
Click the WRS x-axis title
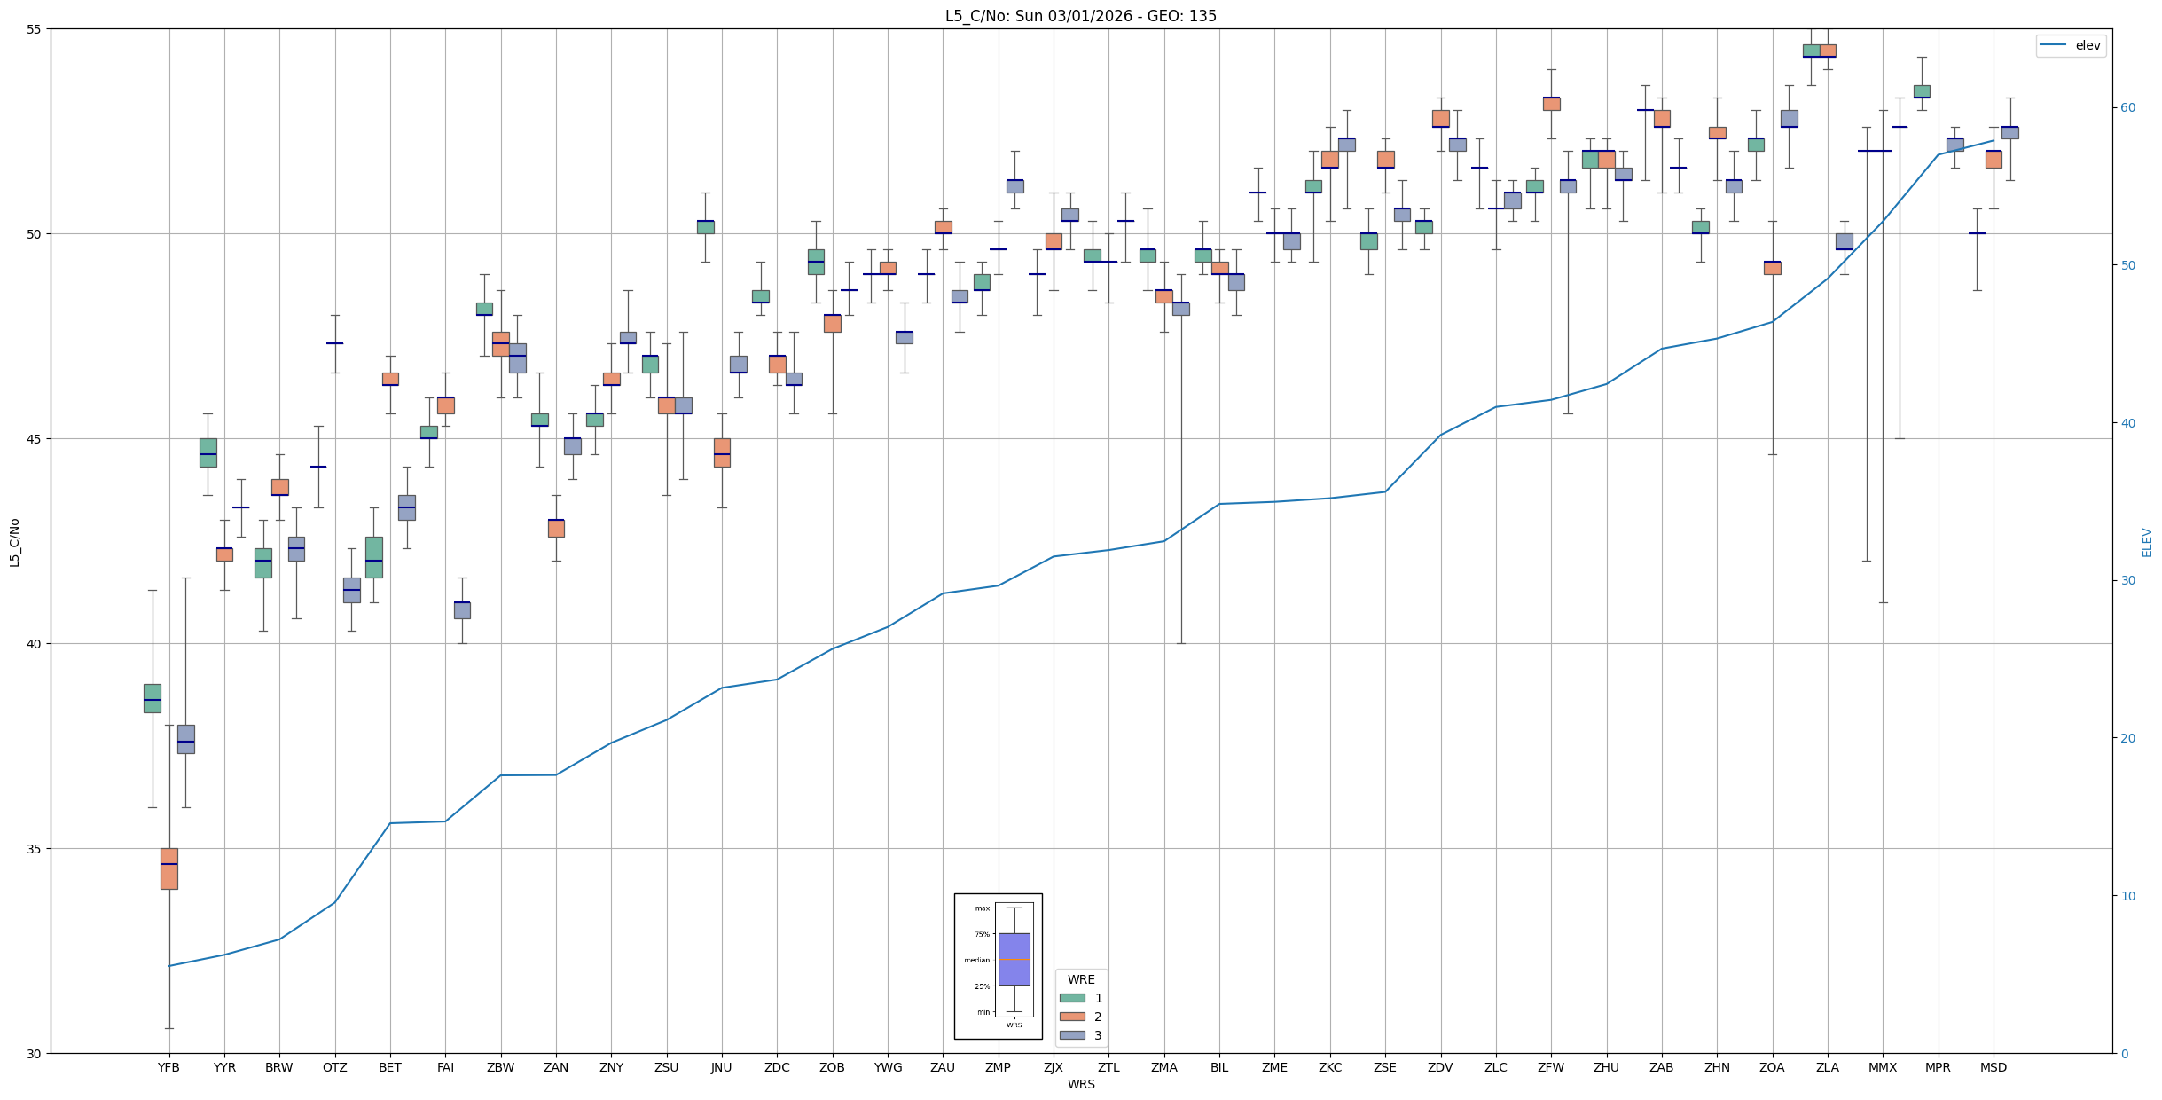coord(1080,1084)
